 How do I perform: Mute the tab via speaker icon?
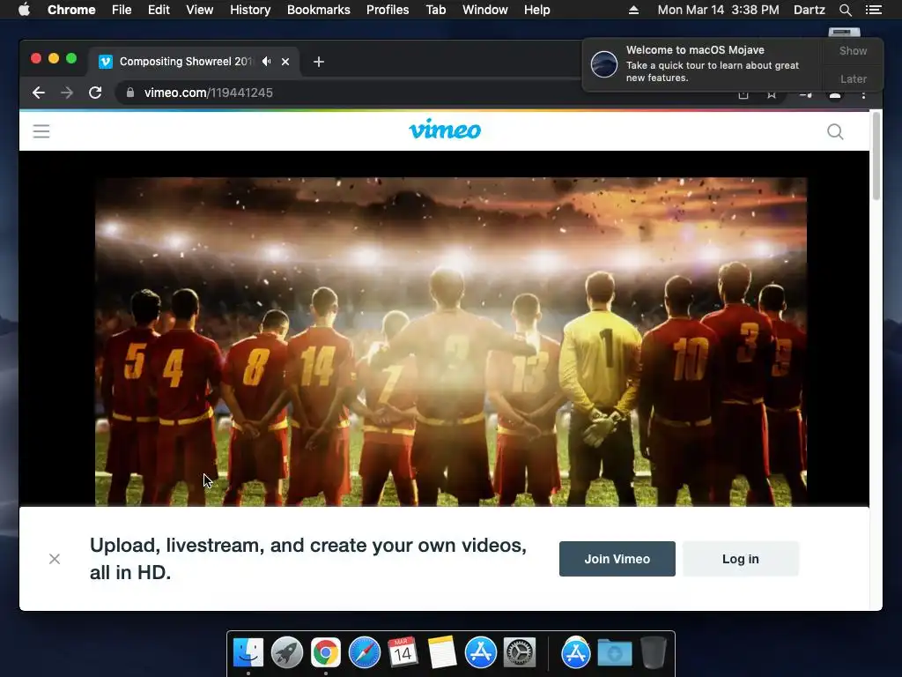click(266, 61)
